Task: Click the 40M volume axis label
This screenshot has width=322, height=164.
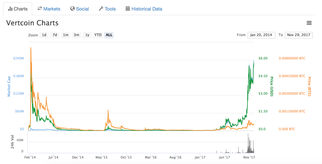Action: 20,140
